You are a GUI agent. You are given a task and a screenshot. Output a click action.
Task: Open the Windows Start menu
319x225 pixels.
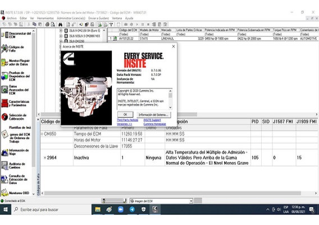click(x=5, y=209)
